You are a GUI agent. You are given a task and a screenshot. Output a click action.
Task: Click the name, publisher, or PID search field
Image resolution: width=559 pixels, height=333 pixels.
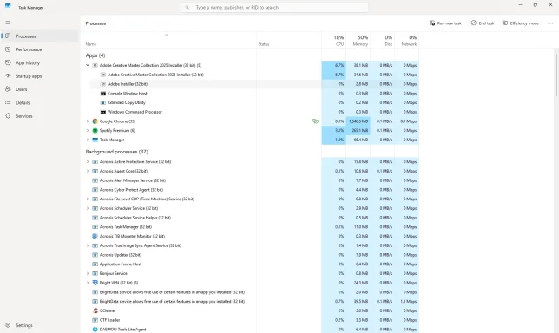[x=273, y=7]
